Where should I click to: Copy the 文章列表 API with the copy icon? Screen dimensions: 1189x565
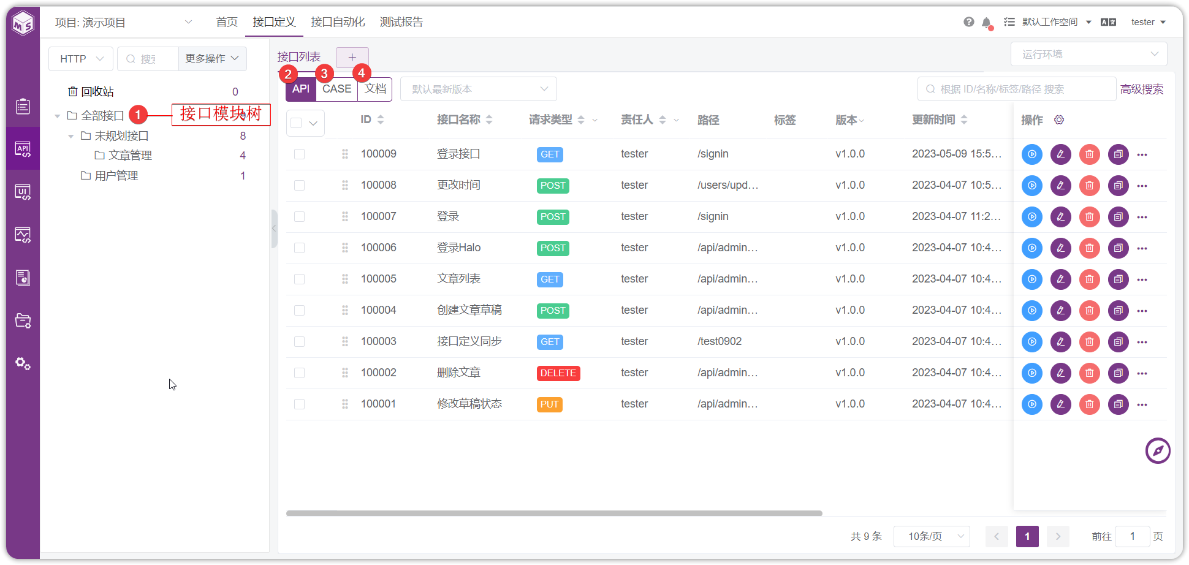[x=1119, y=279]
